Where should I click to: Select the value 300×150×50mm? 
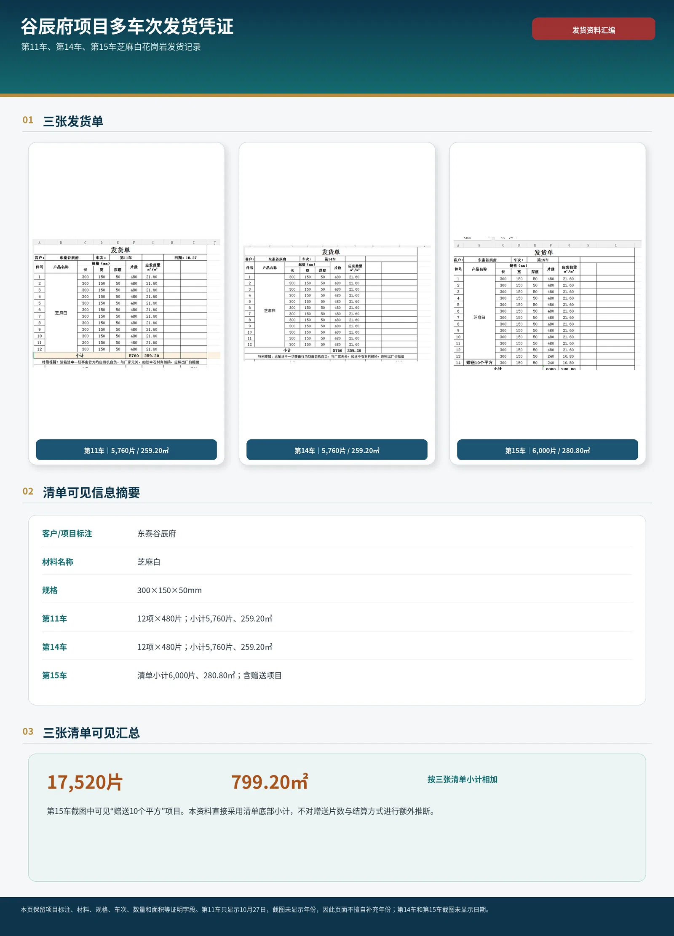[169, 590]
